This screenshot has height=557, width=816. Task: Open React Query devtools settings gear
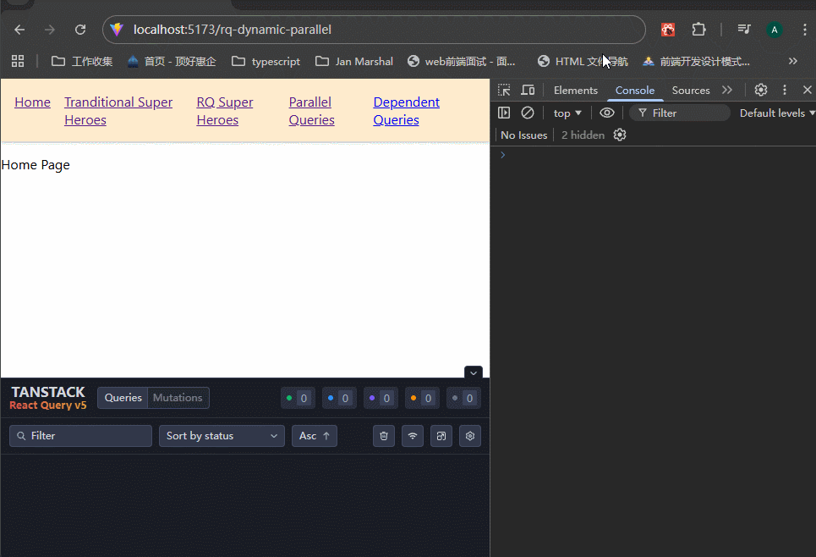470,436
